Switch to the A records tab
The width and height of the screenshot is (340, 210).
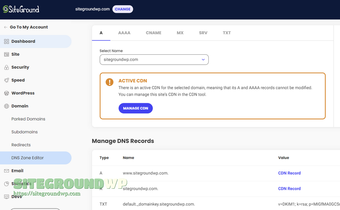(101, 33)
